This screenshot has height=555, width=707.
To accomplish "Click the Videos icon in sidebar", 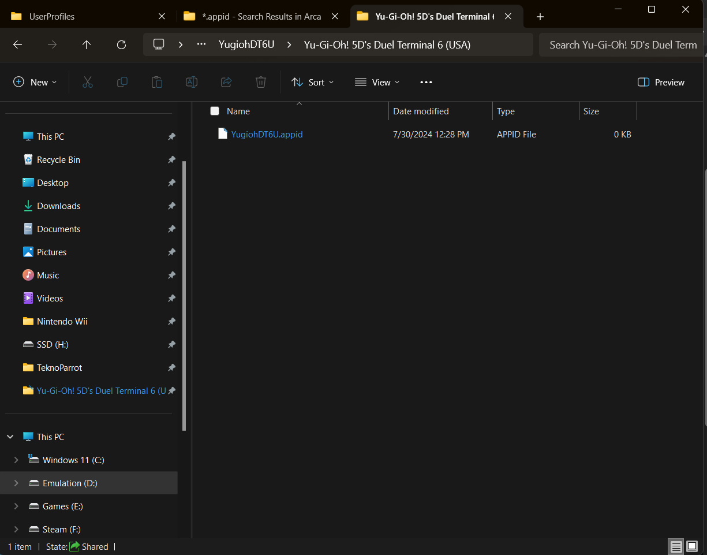I will [28, 298].
